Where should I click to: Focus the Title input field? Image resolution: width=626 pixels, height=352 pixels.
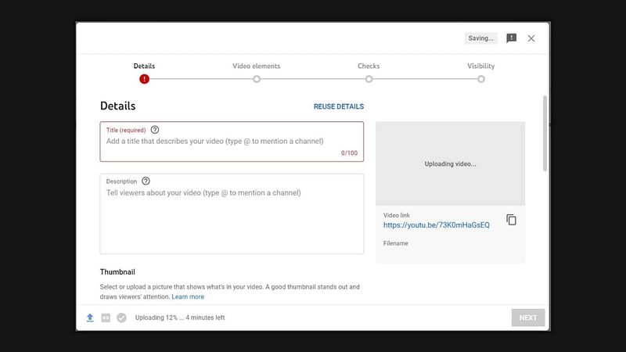point(232,142)
